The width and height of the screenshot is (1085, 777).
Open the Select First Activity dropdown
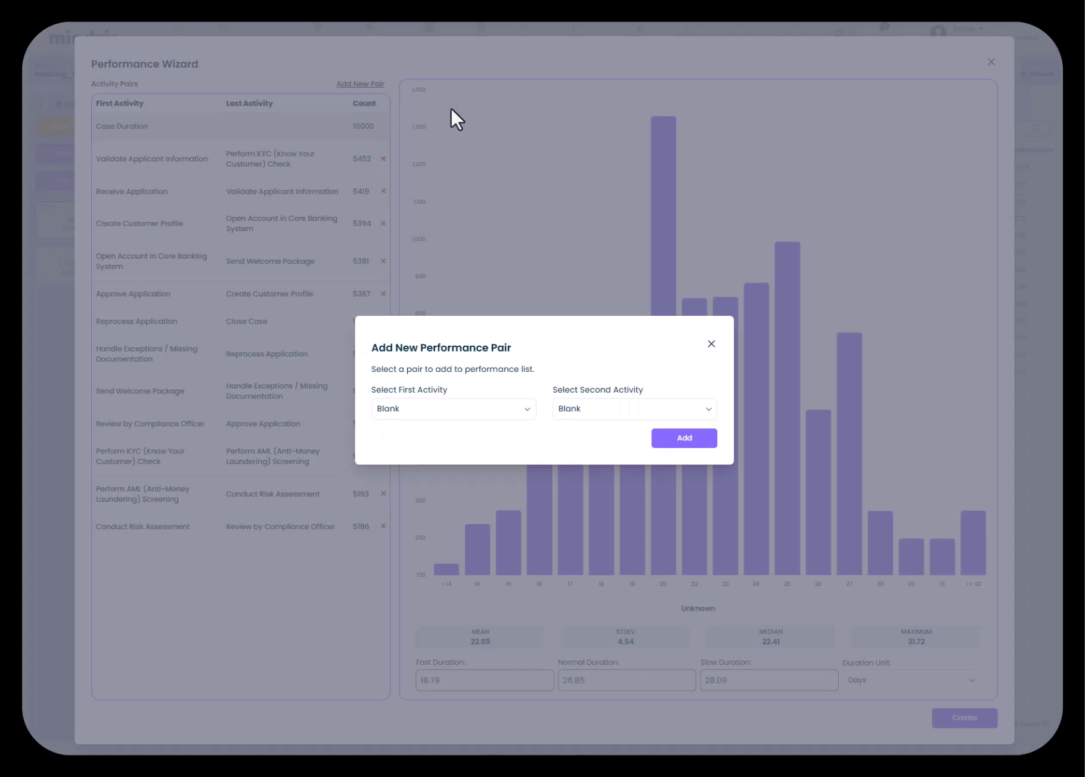453,409
